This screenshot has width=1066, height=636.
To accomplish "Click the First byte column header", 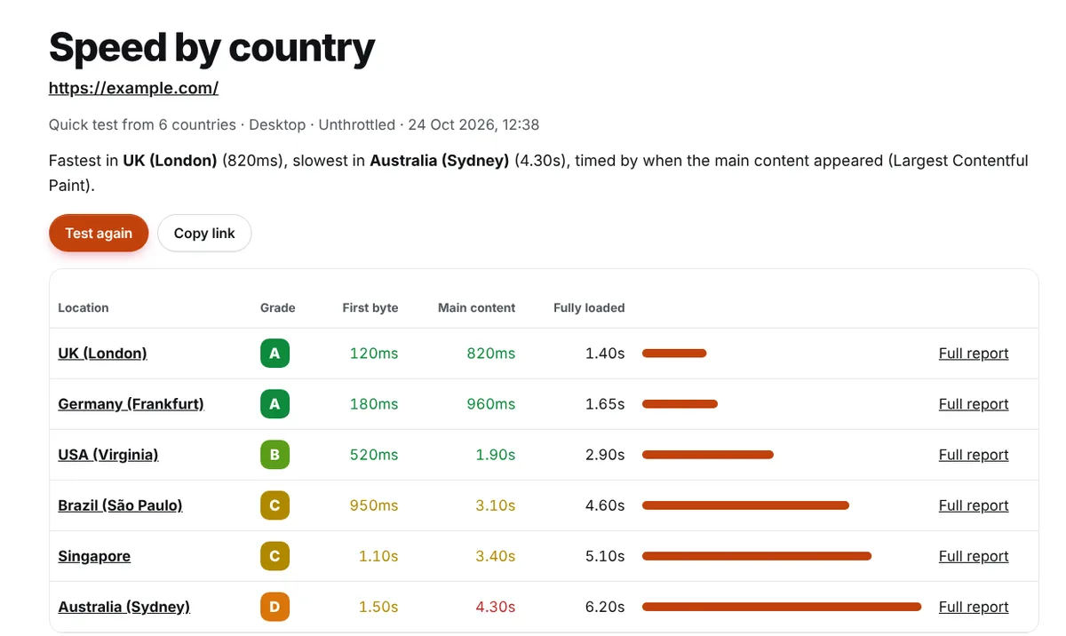I will click(x=370, y=307).
